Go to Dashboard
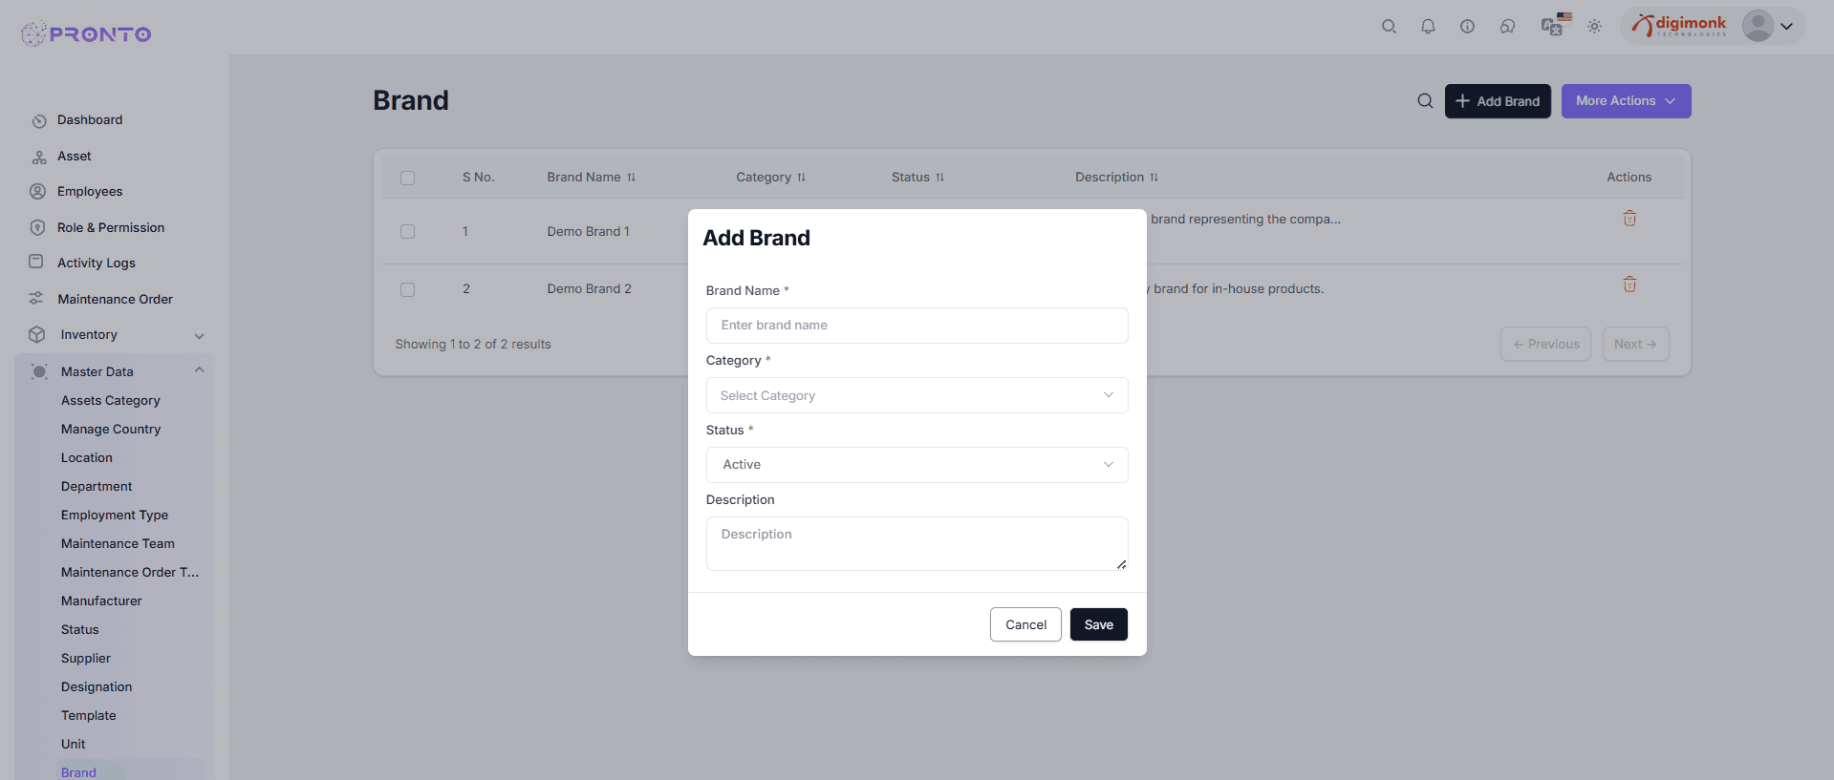This screenshot has height=780, width=1834. [90, 120]
